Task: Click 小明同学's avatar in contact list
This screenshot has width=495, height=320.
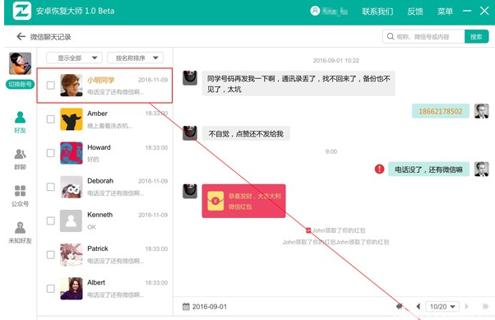Action: (x=72, y=85)
